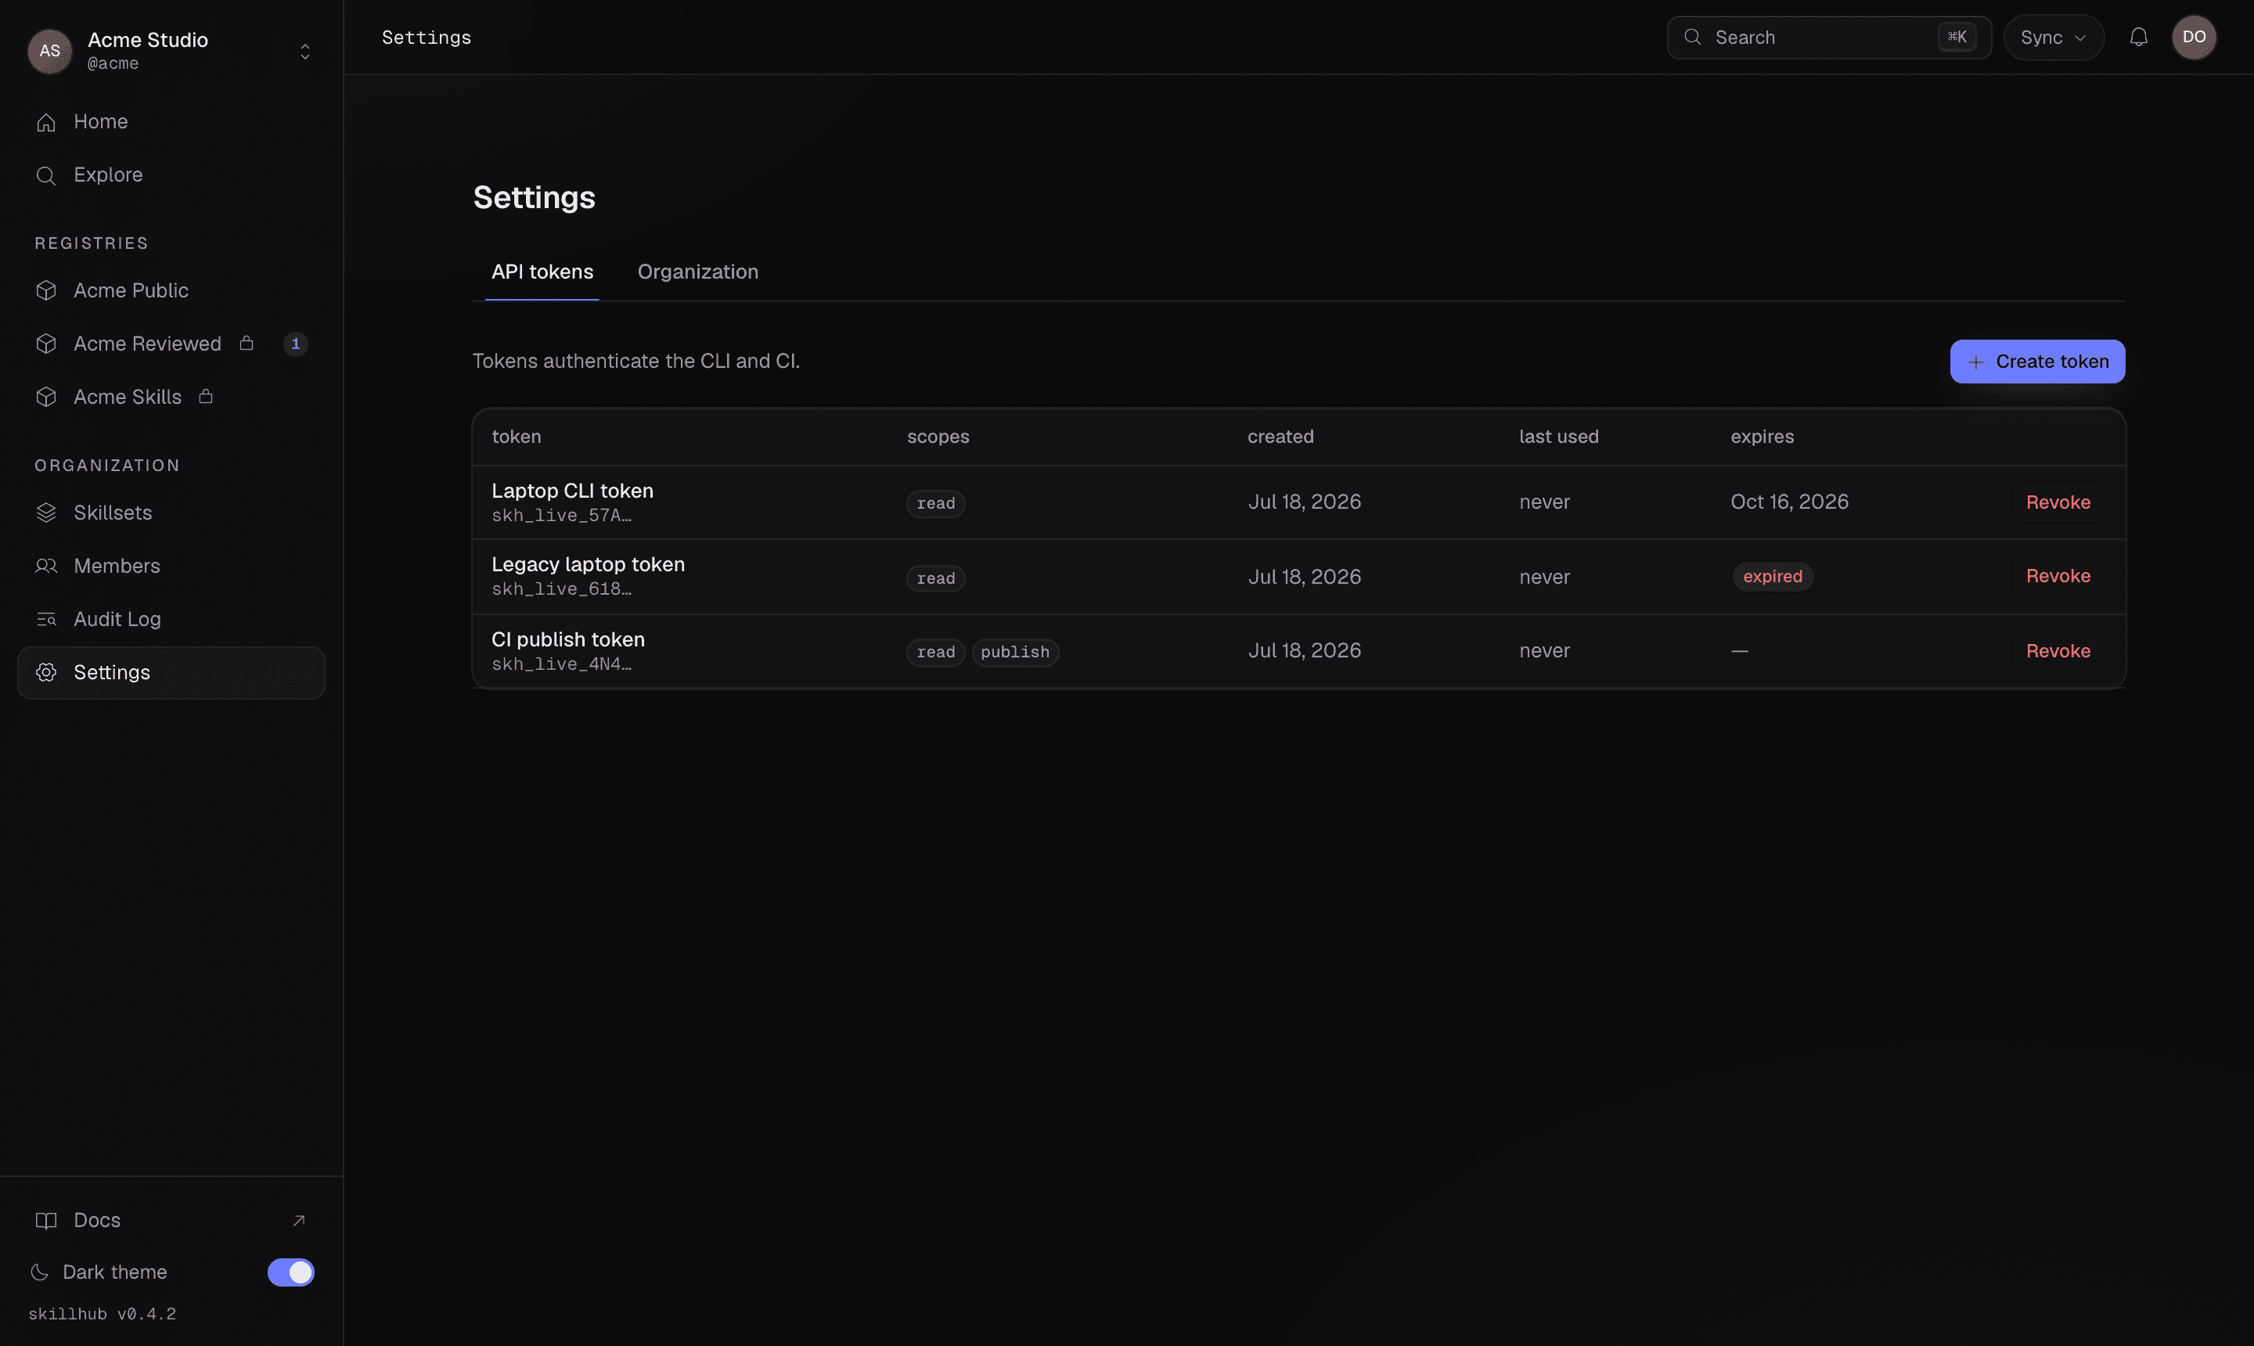Open the Skillsets page
The height and width of the screenshot is (1346, 2254).
pyautogui.click(x=171, y=513)
